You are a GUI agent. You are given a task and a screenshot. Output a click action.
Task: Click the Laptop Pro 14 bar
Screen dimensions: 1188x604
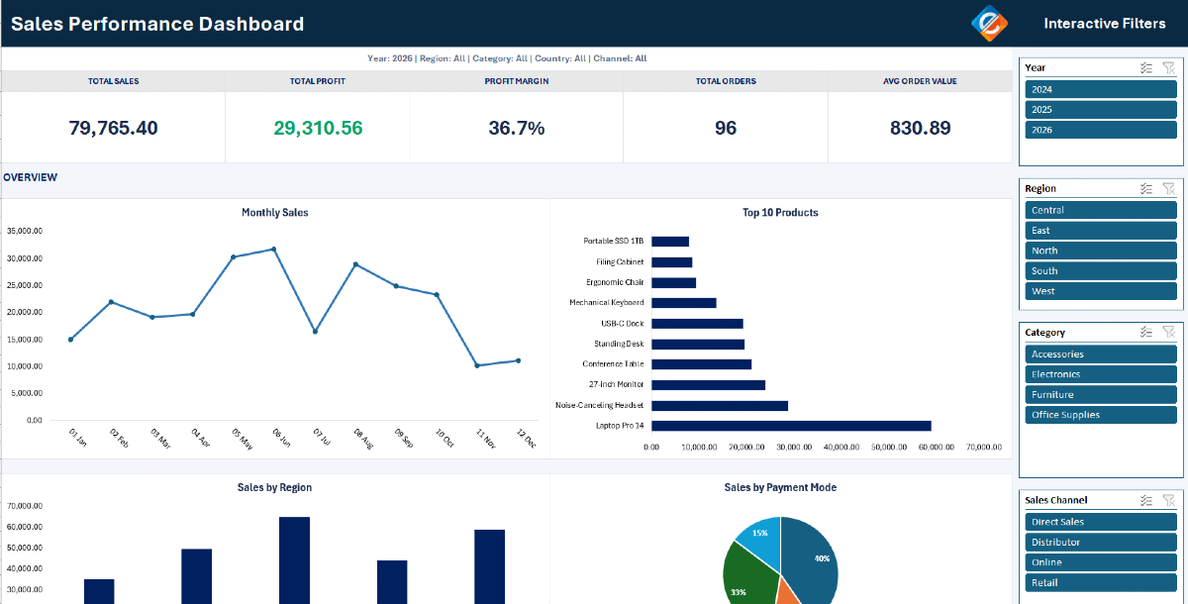click(x=791, y=426)
